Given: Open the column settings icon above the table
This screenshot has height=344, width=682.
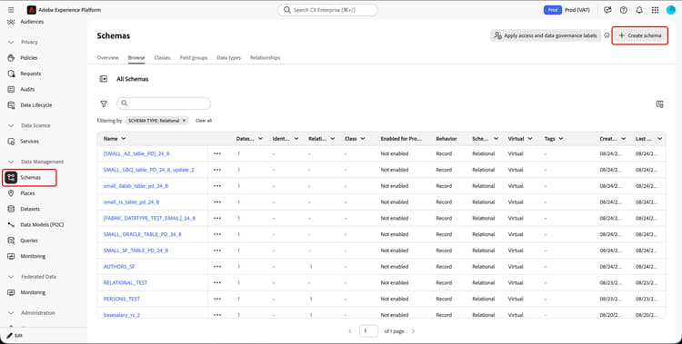Looking at the screenshot, I should [660, 103].
